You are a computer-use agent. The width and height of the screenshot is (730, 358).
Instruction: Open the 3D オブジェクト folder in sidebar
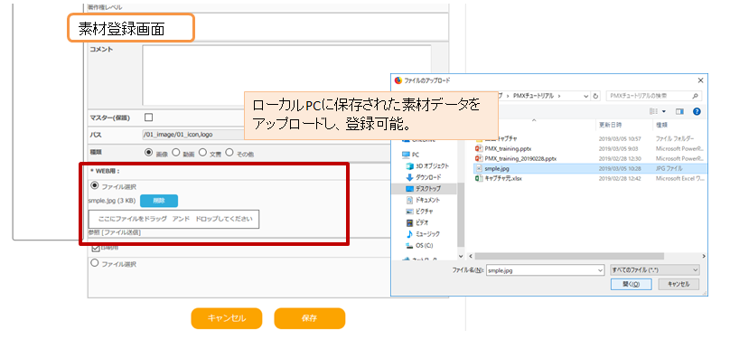[x=427, y=166]
